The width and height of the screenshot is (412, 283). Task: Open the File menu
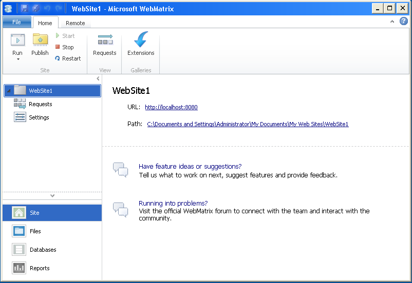(x=17, y=22)
